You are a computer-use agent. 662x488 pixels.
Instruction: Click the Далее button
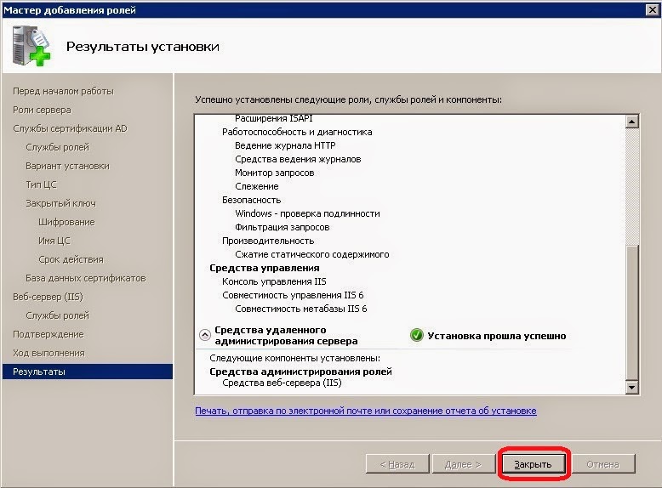tap(463, 464)
